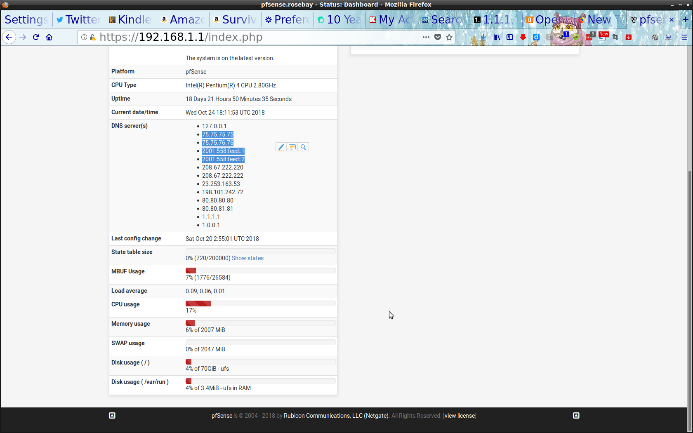Save page to Pocket
Viewport: 693px width, 433px height.
pos(438,37)
